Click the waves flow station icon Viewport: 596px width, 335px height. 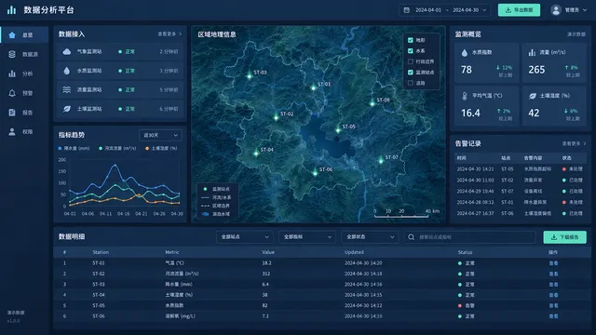point(67,89)
